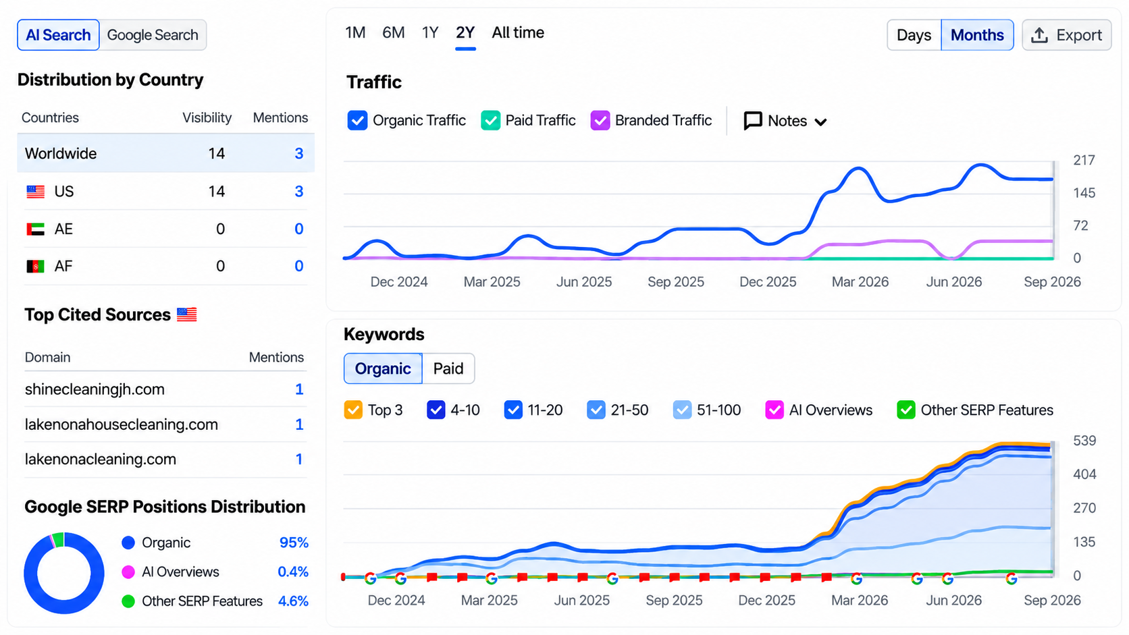Screen dimensions: 1129x635
Task: Uncheck the Paid Traffic checkbox
Action: (491, 121)
